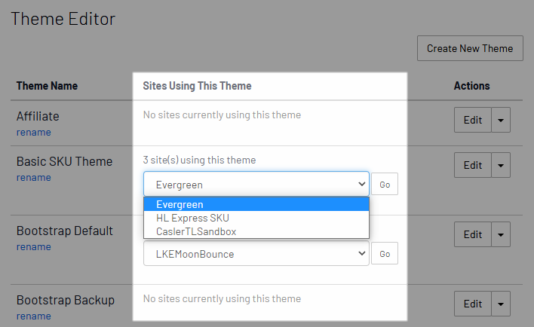The image size is (534, 327).
Task: Click the '3 site(s) using this theme' text
Action: pyautogui.click(x=199, y=160)
